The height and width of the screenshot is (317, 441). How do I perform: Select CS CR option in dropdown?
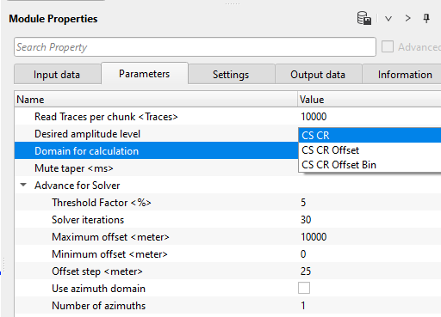tap(370, 135)
